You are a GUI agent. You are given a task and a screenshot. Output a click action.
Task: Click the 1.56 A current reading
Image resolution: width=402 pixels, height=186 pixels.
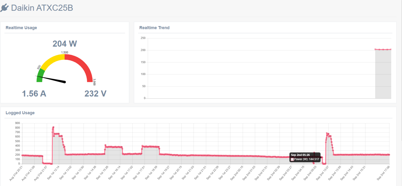click(34, 94)
